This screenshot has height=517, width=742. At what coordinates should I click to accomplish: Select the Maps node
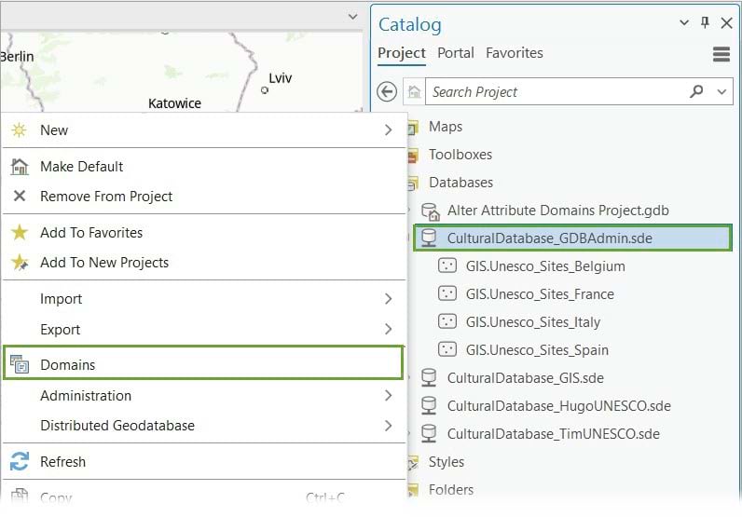pyautogui.click(x=446, y=127)
